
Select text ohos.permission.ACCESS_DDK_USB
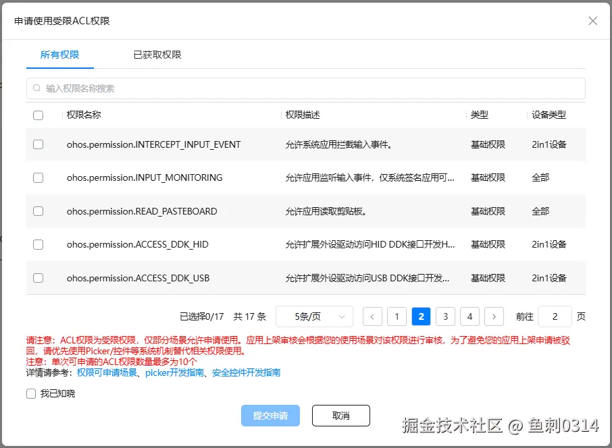coord(138,278)
